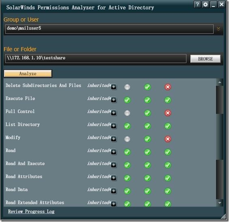Click the Analyze button
Viewport: 229px width, 222px height.
[28, 74]
